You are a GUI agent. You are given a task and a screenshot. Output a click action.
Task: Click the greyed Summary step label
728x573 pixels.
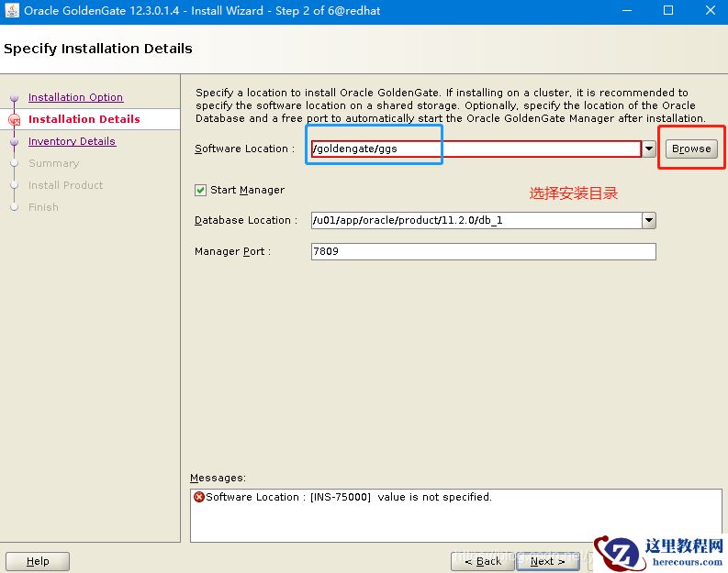point(54,163)
